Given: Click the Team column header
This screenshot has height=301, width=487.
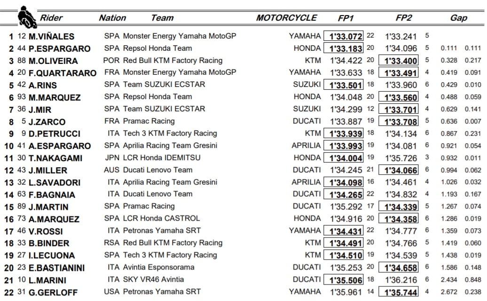Looking at the screenshot, I should [x=162, y=18].
